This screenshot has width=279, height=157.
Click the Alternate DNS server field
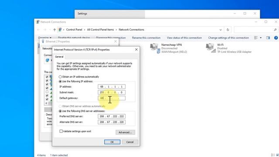(112, 122)
